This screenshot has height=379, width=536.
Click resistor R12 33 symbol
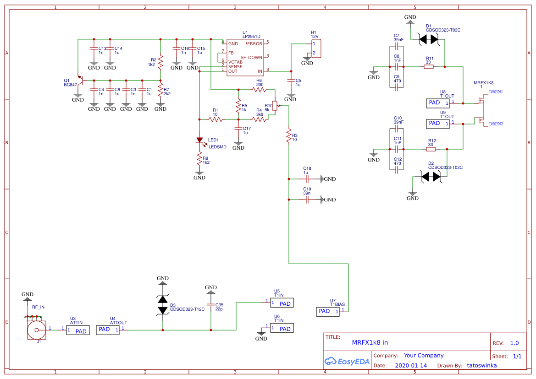click(431, 149)
